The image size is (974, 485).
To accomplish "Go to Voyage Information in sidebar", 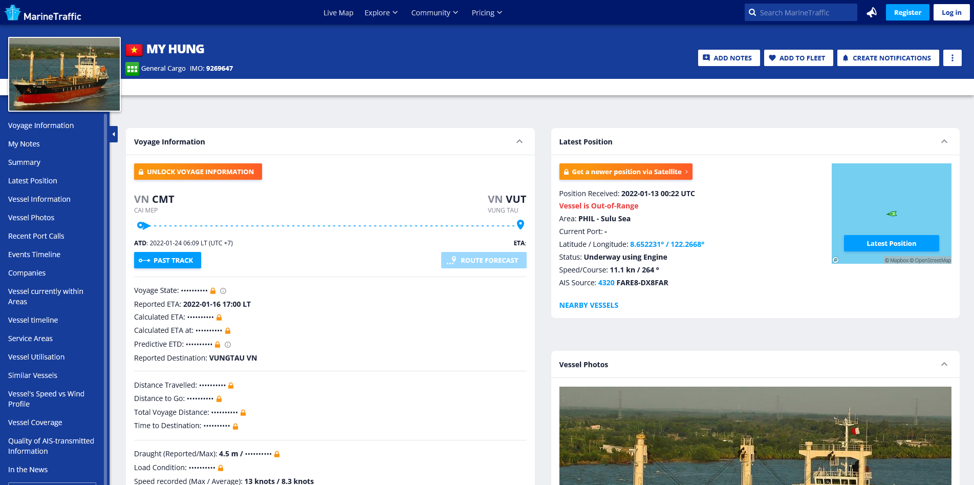I will pos(41,125).
